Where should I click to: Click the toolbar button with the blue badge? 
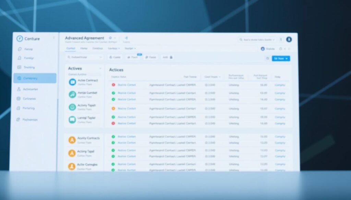[133, 57]
